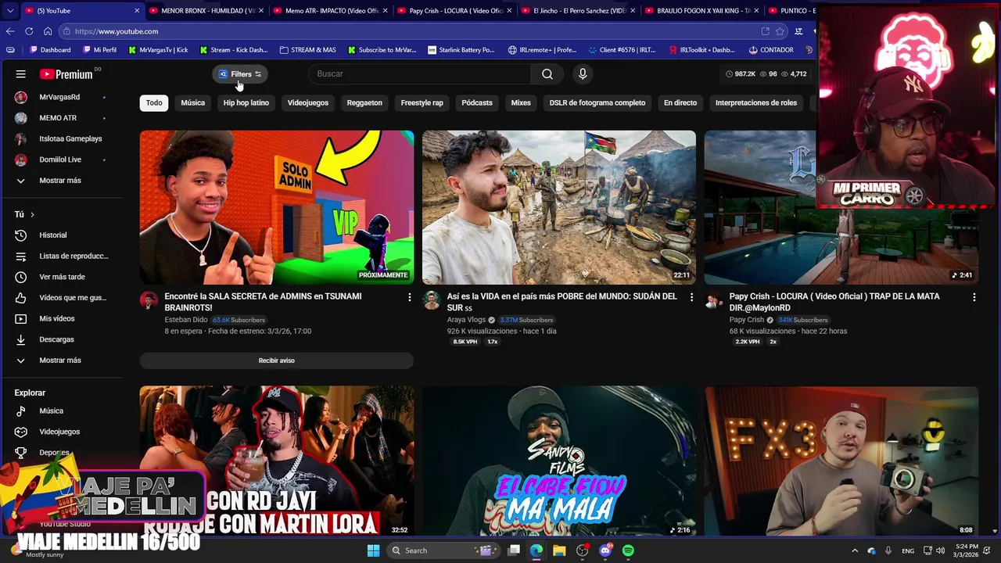Click the magnifying glass search button
The height and width of the screenshot is (563, 1001).
(547, 74)
